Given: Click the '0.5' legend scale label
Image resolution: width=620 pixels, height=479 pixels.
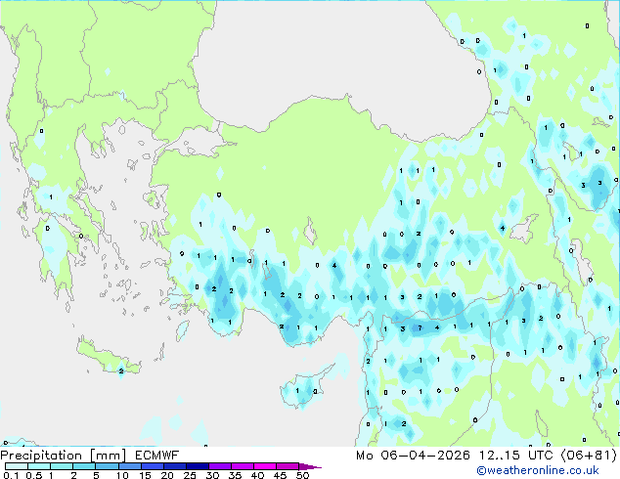Looking at the screenshot, I should [34, 475].
